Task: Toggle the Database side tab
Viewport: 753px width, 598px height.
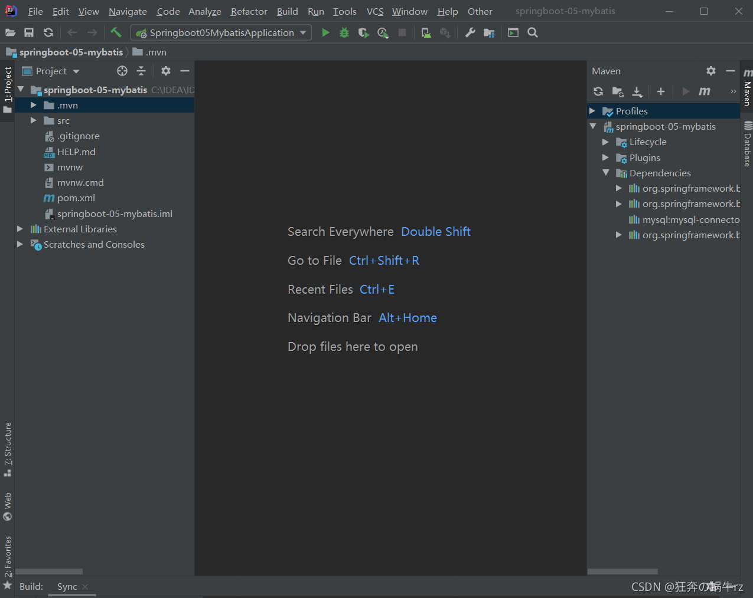Action: tap(747, 143)
